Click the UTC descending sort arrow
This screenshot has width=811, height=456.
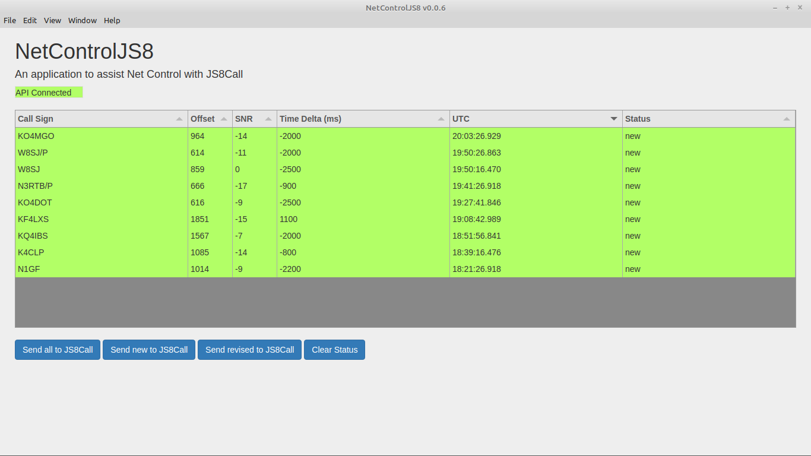coord(614,119)
